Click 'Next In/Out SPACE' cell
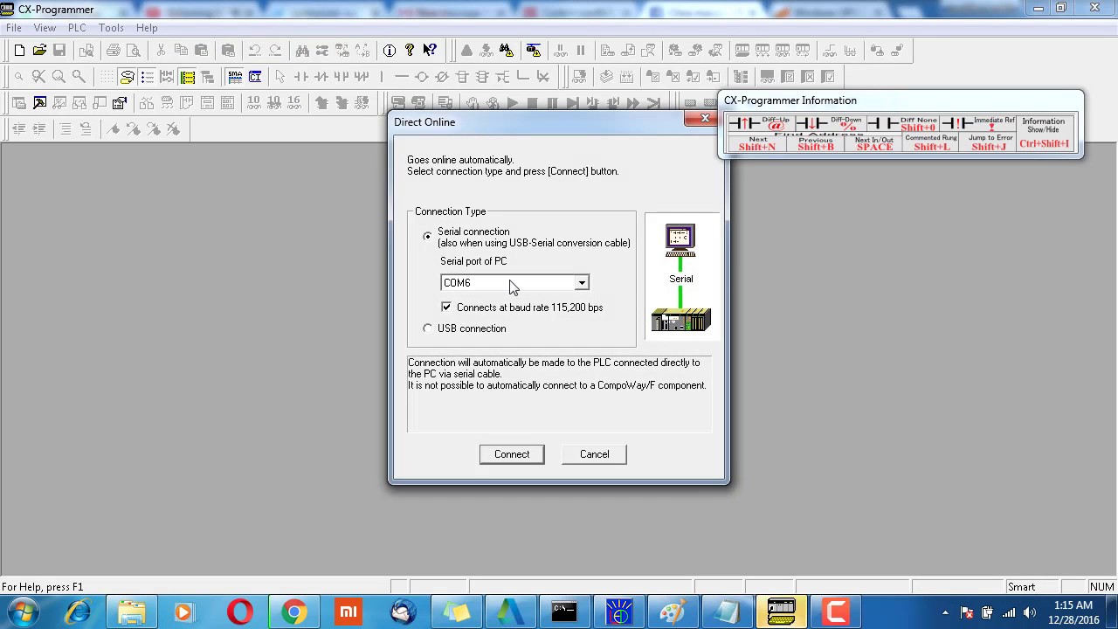Image resolution: width=1118 pixels, height=629 pixels. click(x=873, y=143)
